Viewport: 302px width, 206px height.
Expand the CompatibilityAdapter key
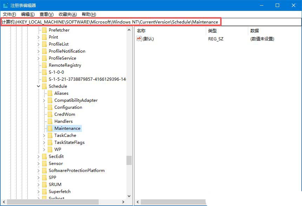coord(44,100)
